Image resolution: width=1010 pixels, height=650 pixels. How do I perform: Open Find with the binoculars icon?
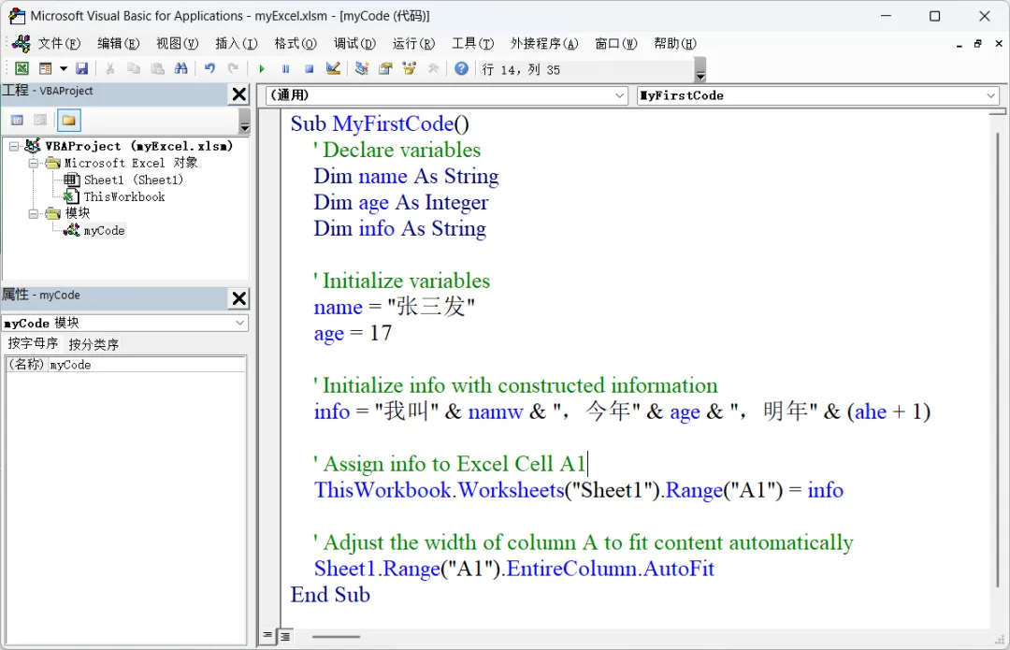point(181,68)
